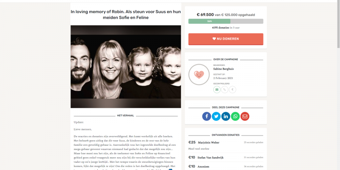Open the family campaign photo
The width and height of the screenshot is (340, 170).
pyautogui.click(x=126, y=67)
